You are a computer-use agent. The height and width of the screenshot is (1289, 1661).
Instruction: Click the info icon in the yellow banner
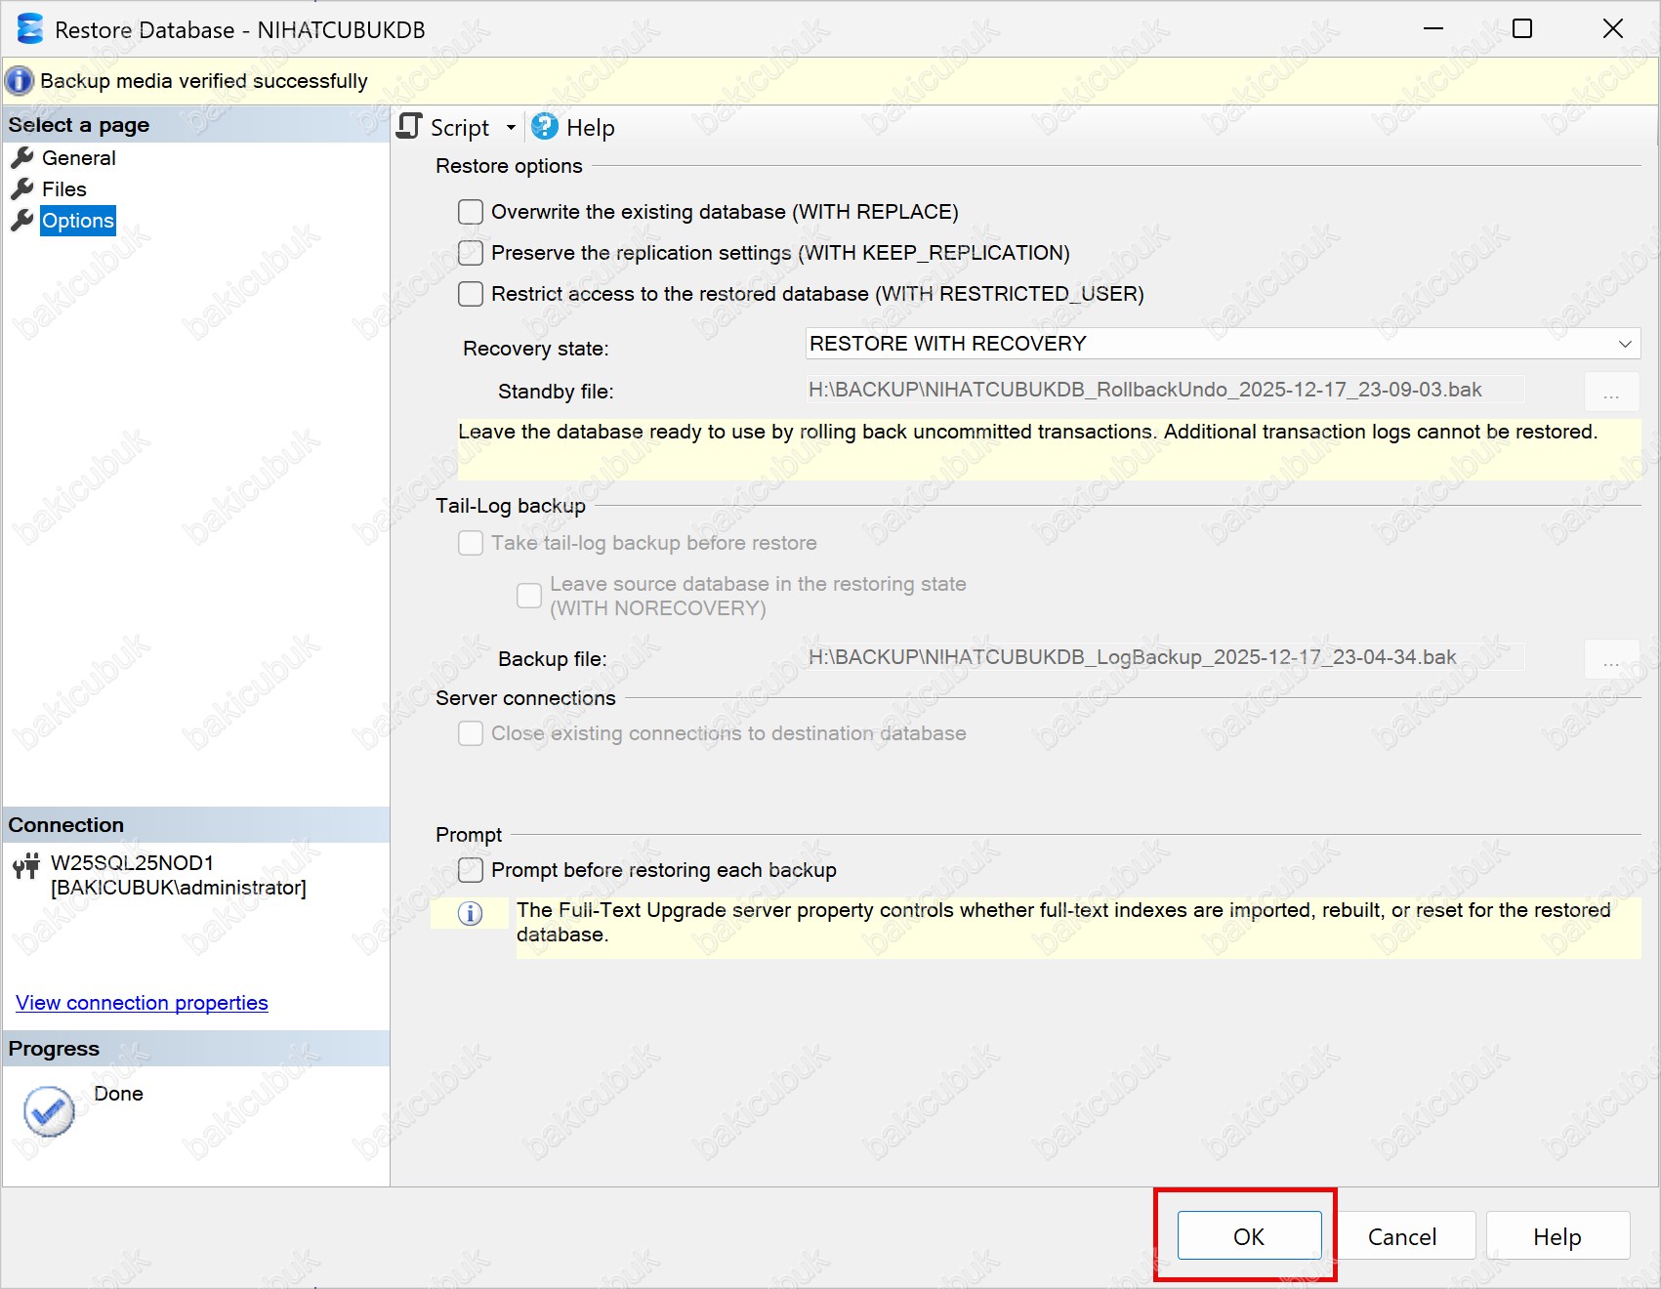20,81
